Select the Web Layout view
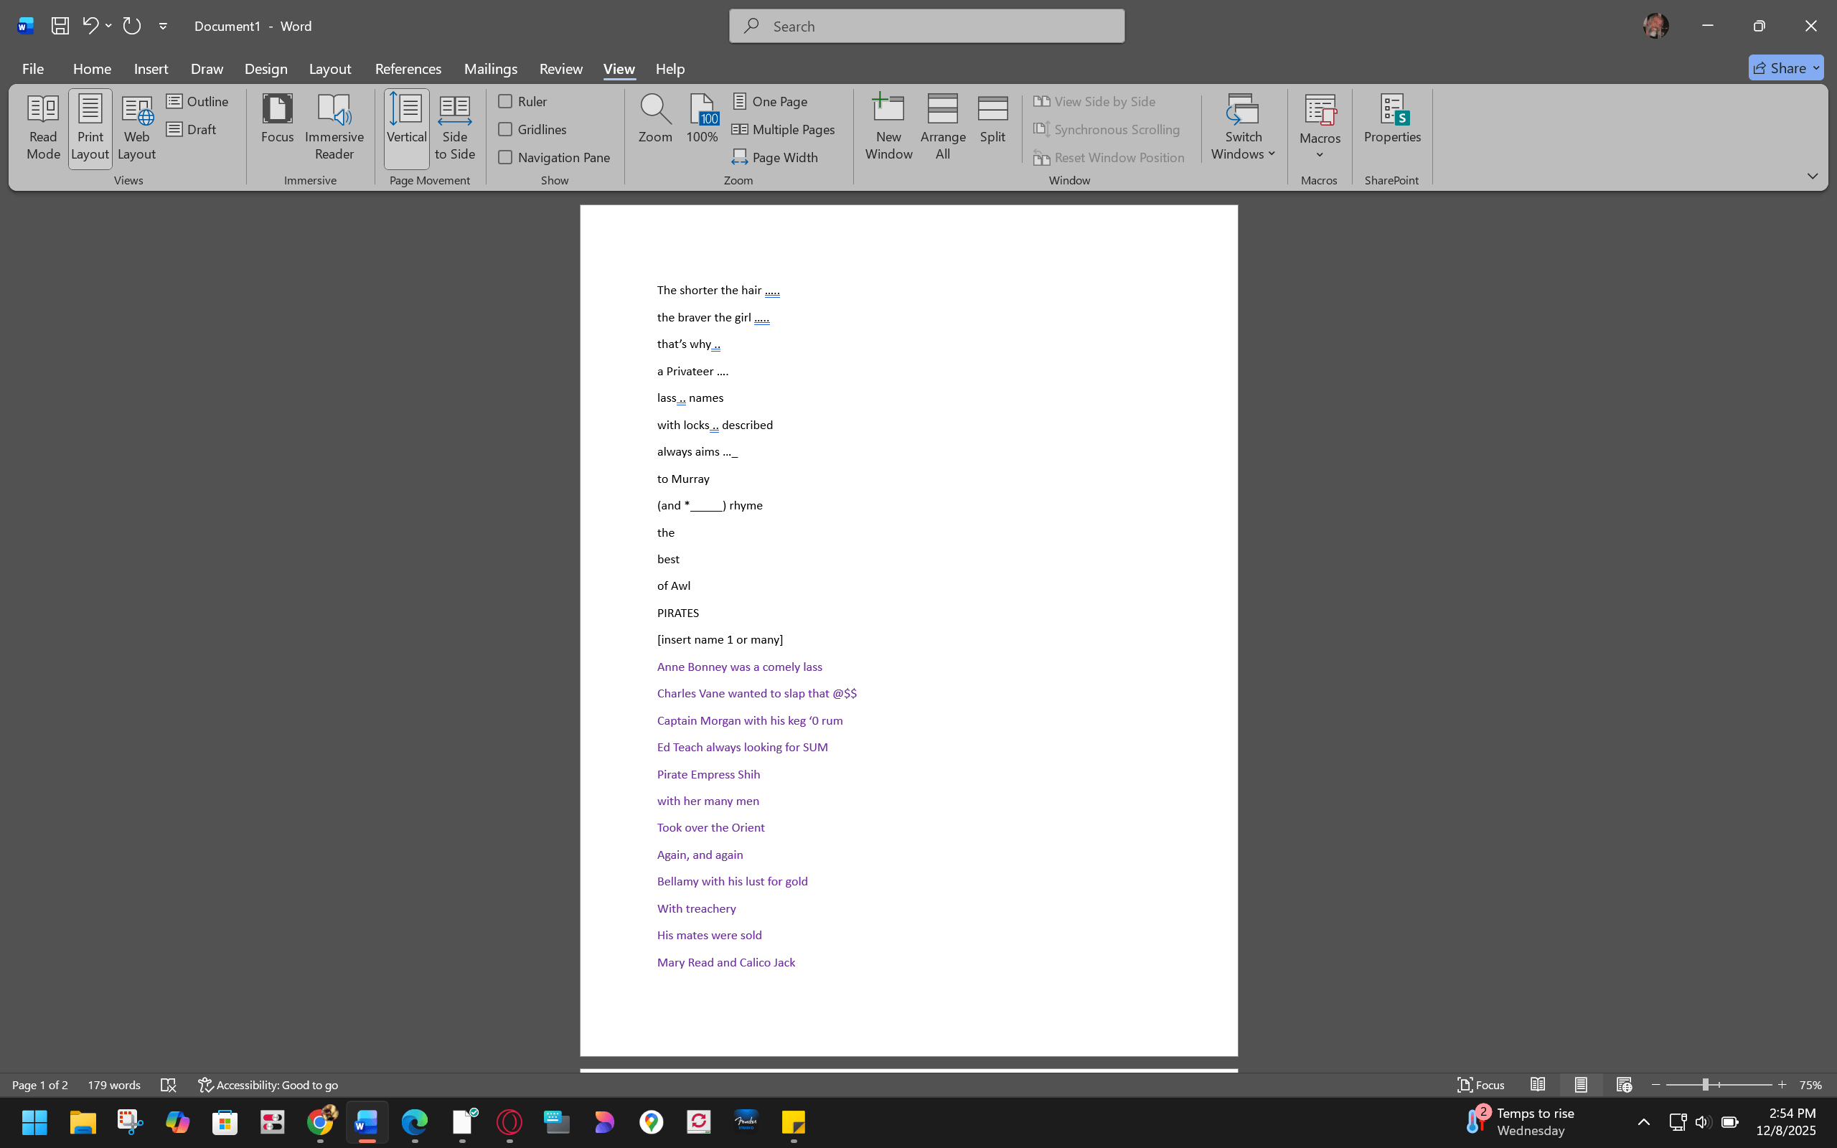 pos(136,128)
